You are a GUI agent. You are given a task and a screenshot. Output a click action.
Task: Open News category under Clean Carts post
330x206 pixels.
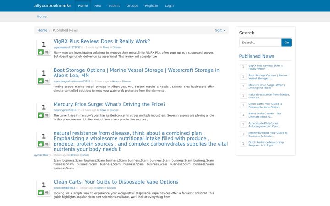(x=100, y=188)
